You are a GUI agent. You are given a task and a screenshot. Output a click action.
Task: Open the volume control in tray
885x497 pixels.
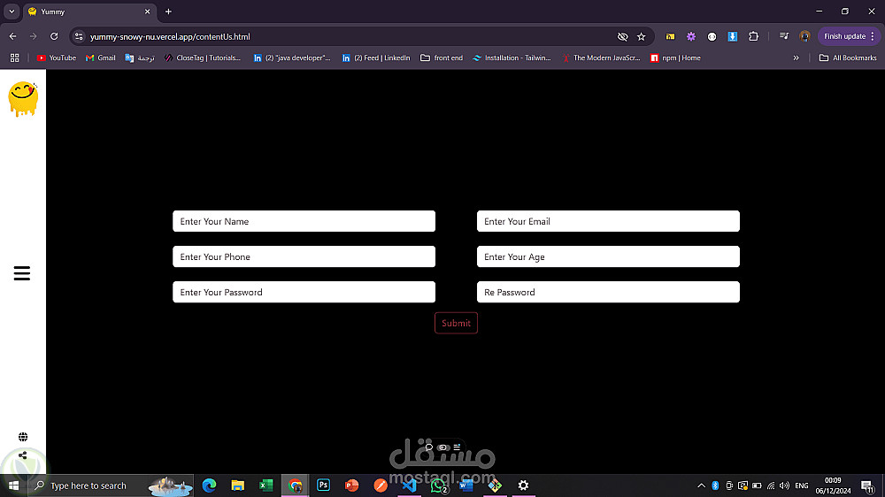[x=784, y=486]
